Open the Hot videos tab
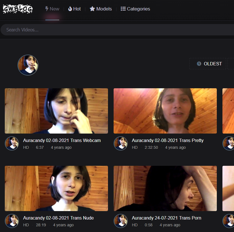 (x=74, y=9)
